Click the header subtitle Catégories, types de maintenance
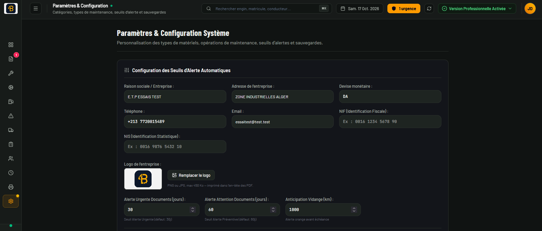The height and width of the screenshot is (231, 542). [x=109, y=12]
